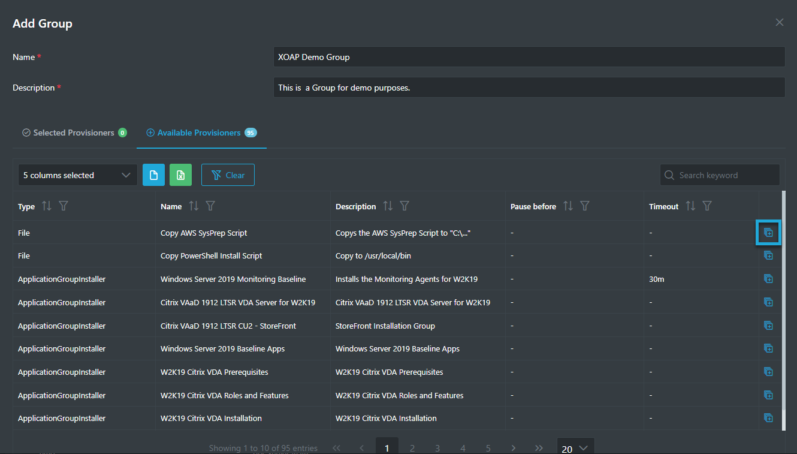The image size is (797, 454).
Task: Sort by Pause before column arrows
Action: (568, 206)
